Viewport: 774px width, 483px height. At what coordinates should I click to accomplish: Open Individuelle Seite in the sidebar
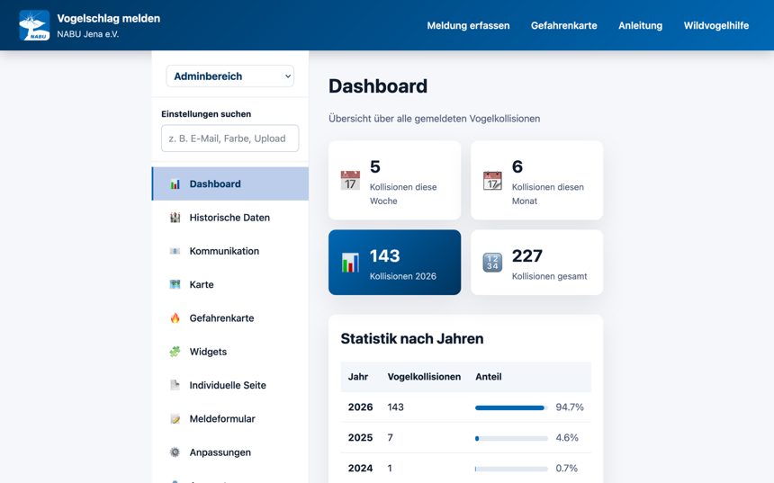tap(230, 385)
